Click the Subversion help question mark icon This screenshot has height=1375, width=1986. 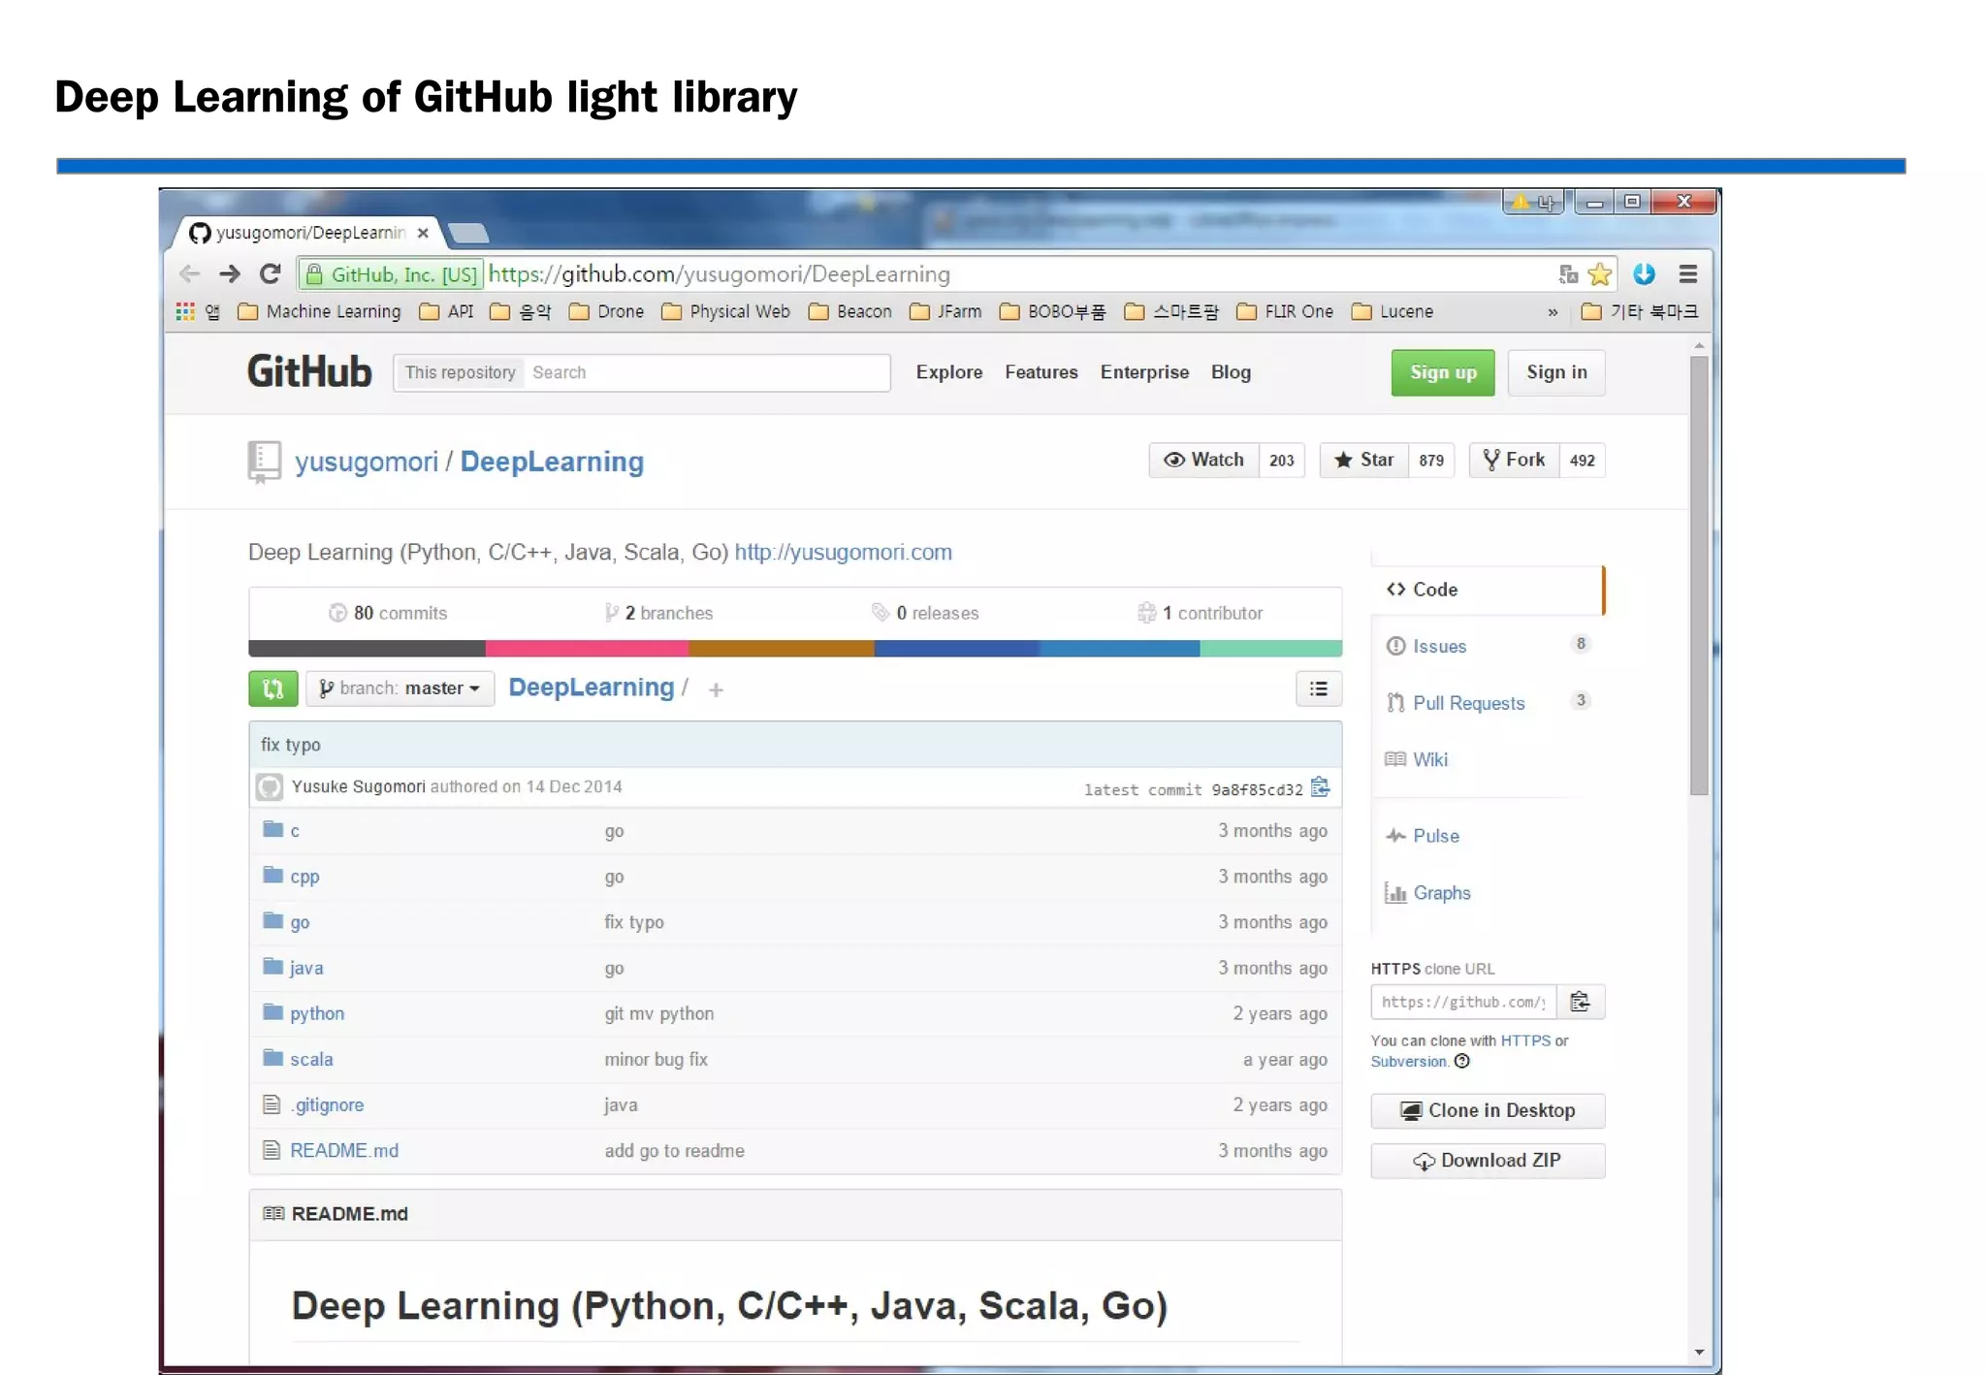[1462, 1061]
